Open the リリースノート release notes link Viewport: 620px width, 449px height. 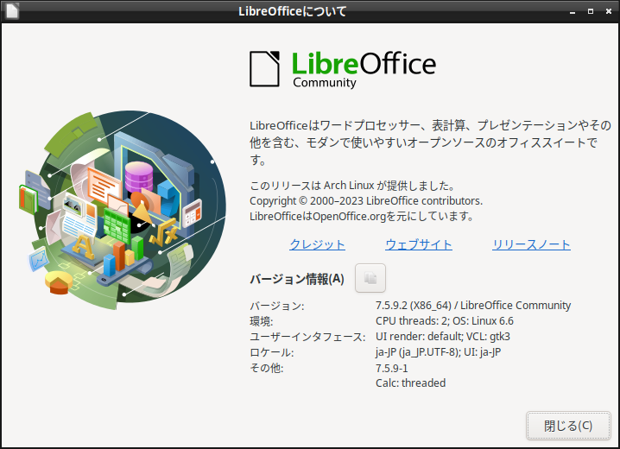click(531, 244)
